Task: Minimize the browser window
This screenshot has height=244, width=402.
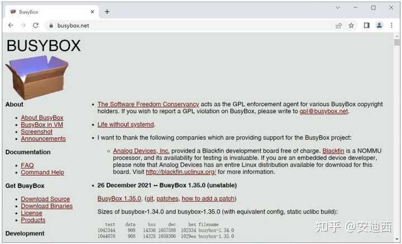Action: [355, 8]
